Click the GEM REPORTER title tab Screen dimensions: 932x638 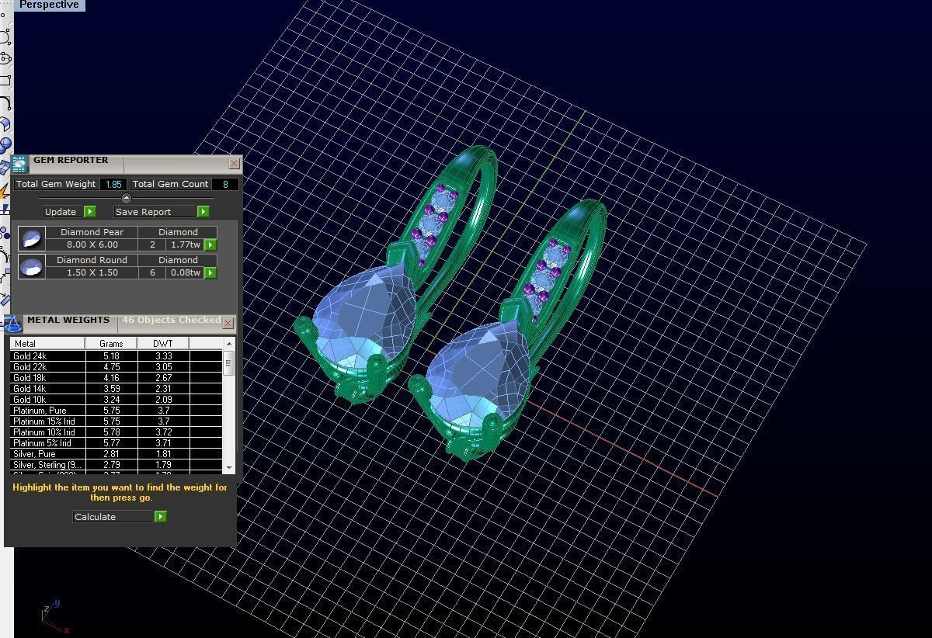click(x=71, y=160)
